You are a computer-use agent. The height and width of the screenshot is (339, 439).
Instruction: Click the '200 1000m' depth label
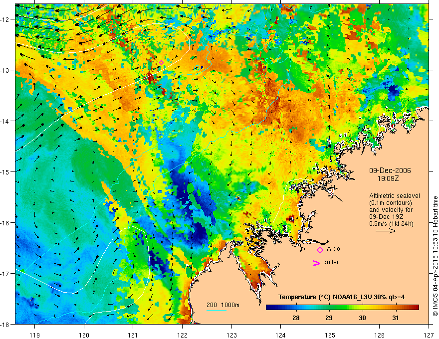223,305
